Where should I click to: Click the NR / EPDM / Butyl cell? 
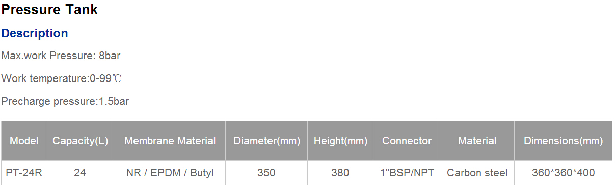[170, 173]
